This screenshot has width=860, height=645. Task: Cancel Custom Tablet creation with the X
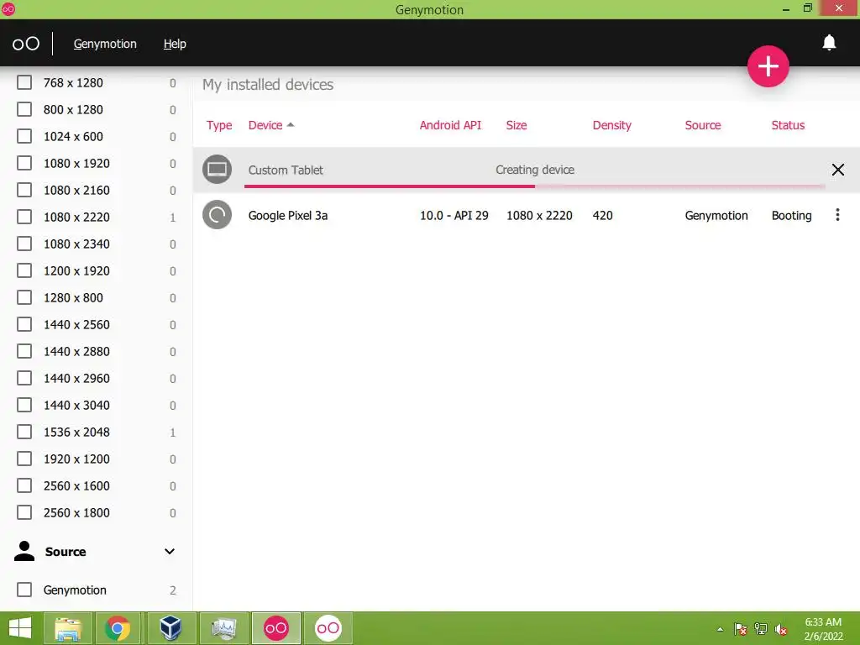tap(838, 170)
